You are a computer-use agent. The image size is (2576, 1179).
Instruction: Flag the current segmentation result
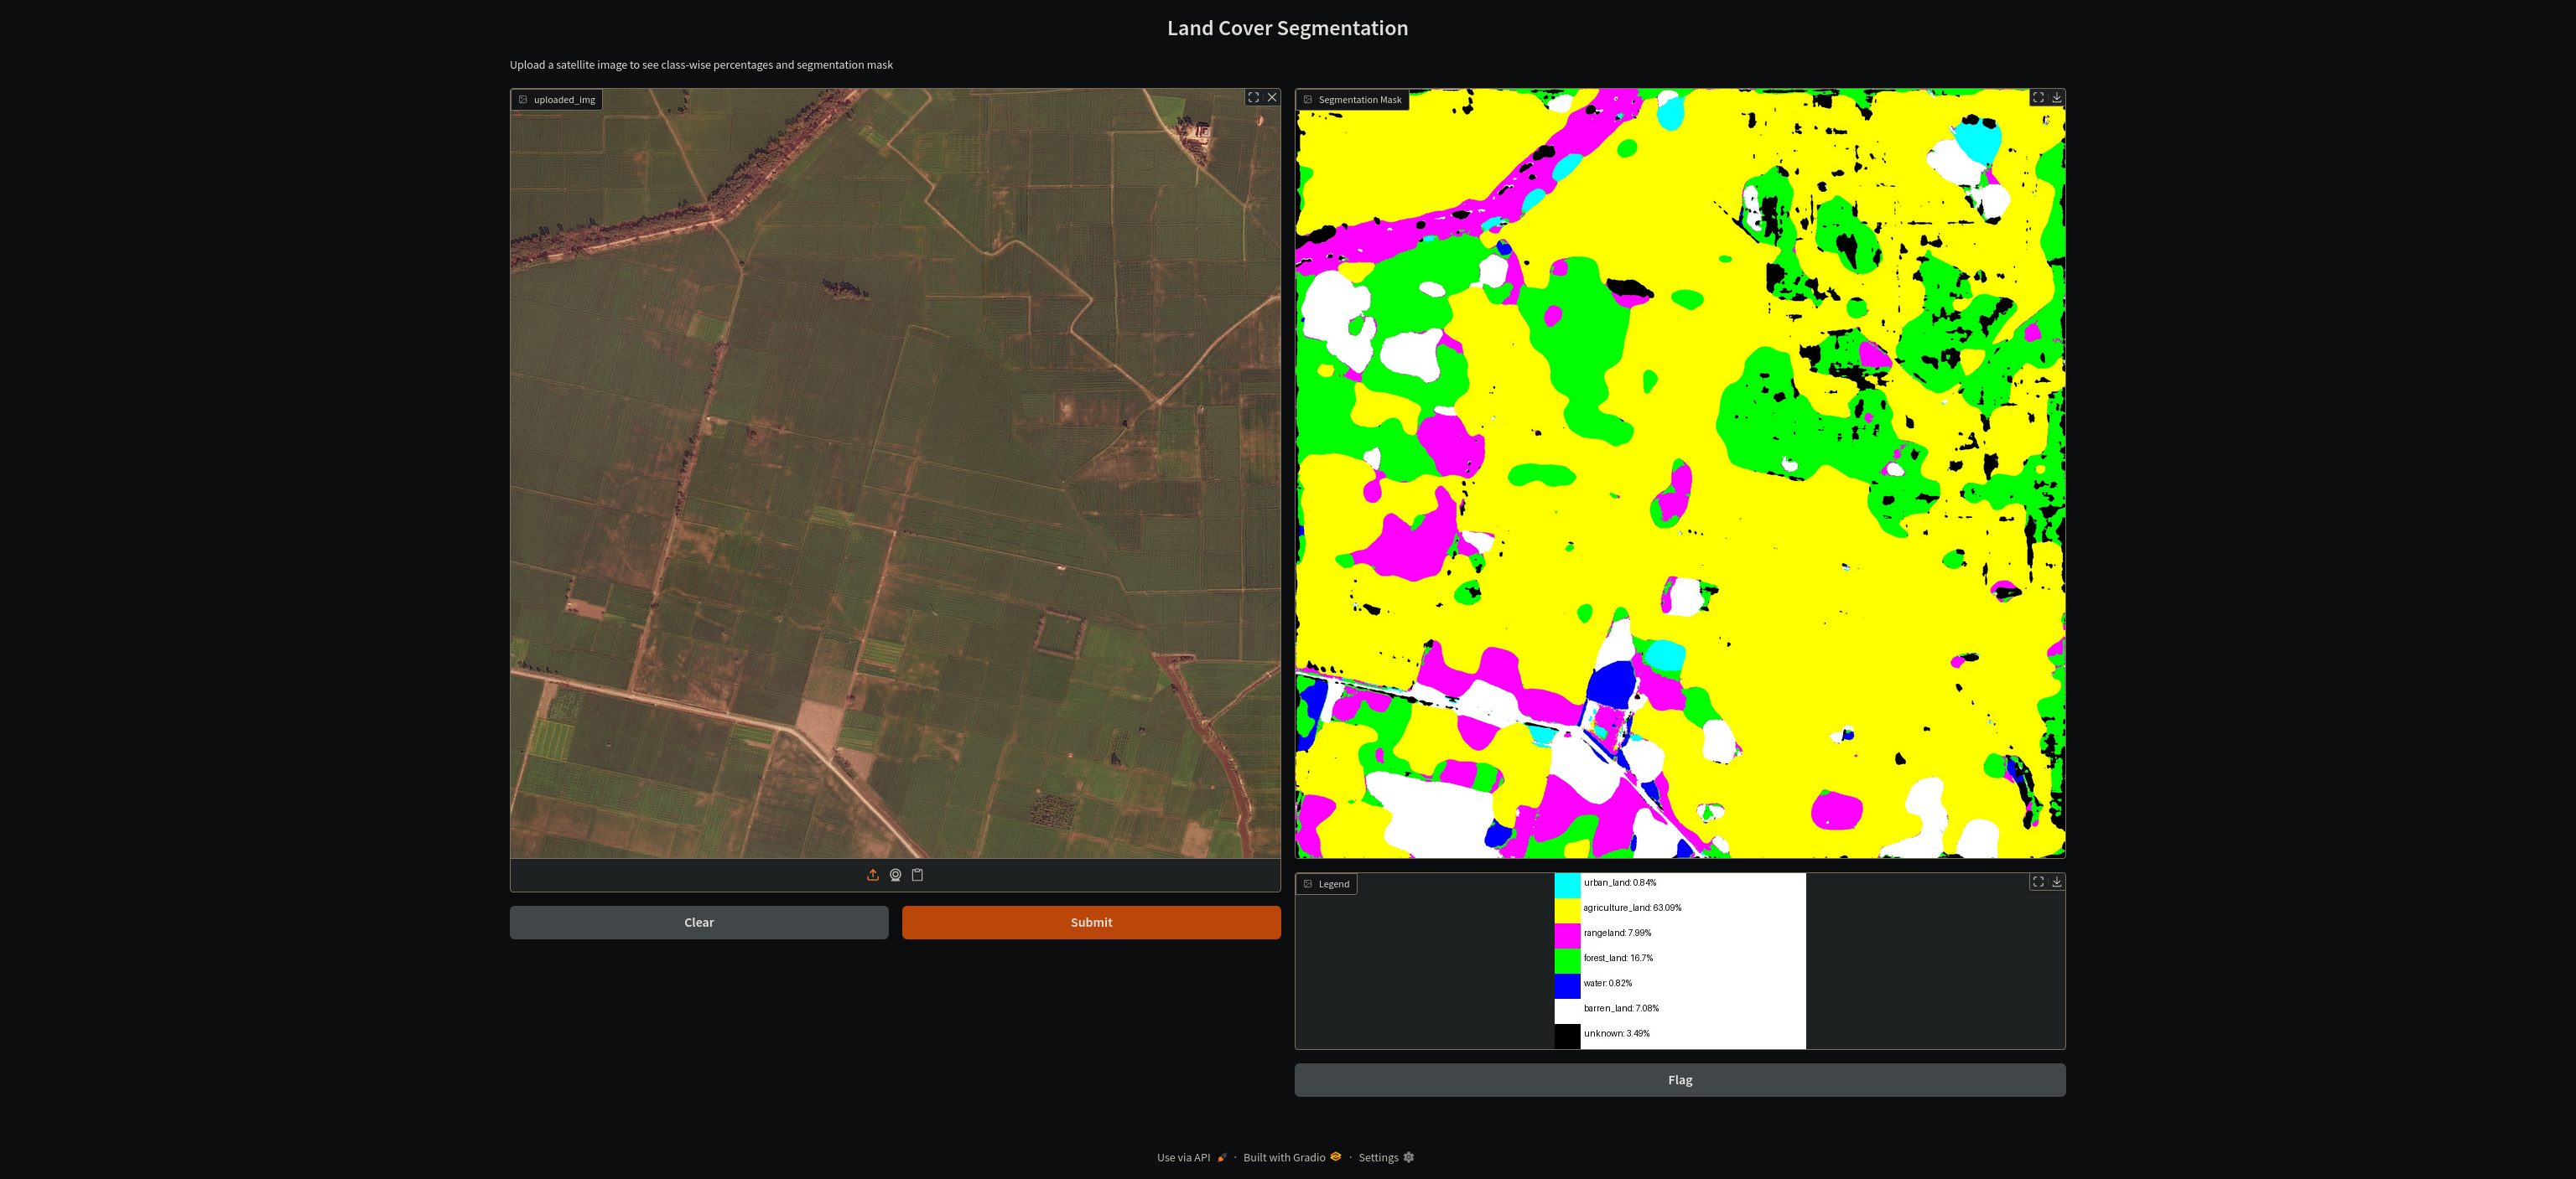pos(1679,1080)
